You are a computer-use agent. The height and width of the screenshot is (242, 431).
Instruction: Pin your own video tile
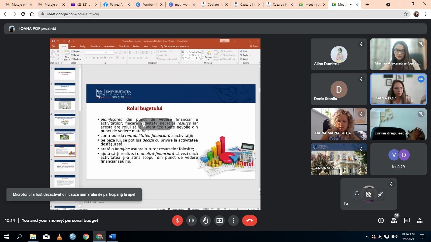[357, 194]
